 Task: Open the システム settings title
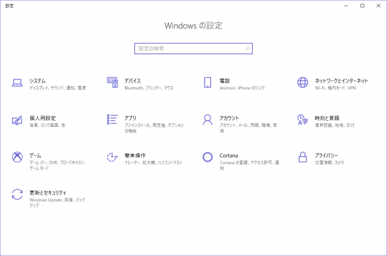[x=38, y=81]
